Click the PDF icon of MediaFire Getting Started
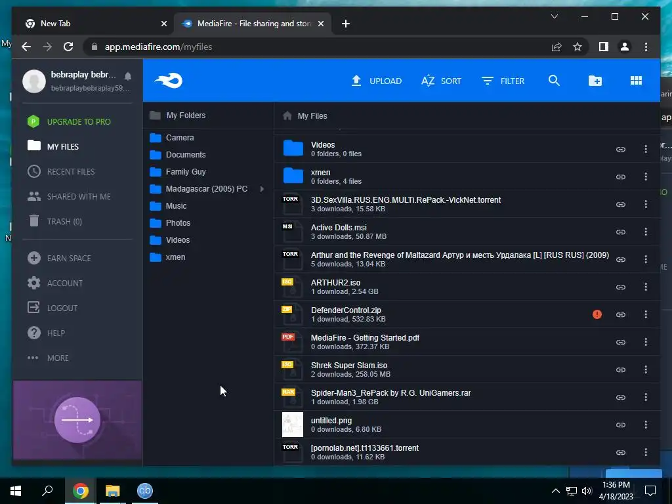Image resolution: width=672 pixels, height=504 pixels. (x=293, y=342)
